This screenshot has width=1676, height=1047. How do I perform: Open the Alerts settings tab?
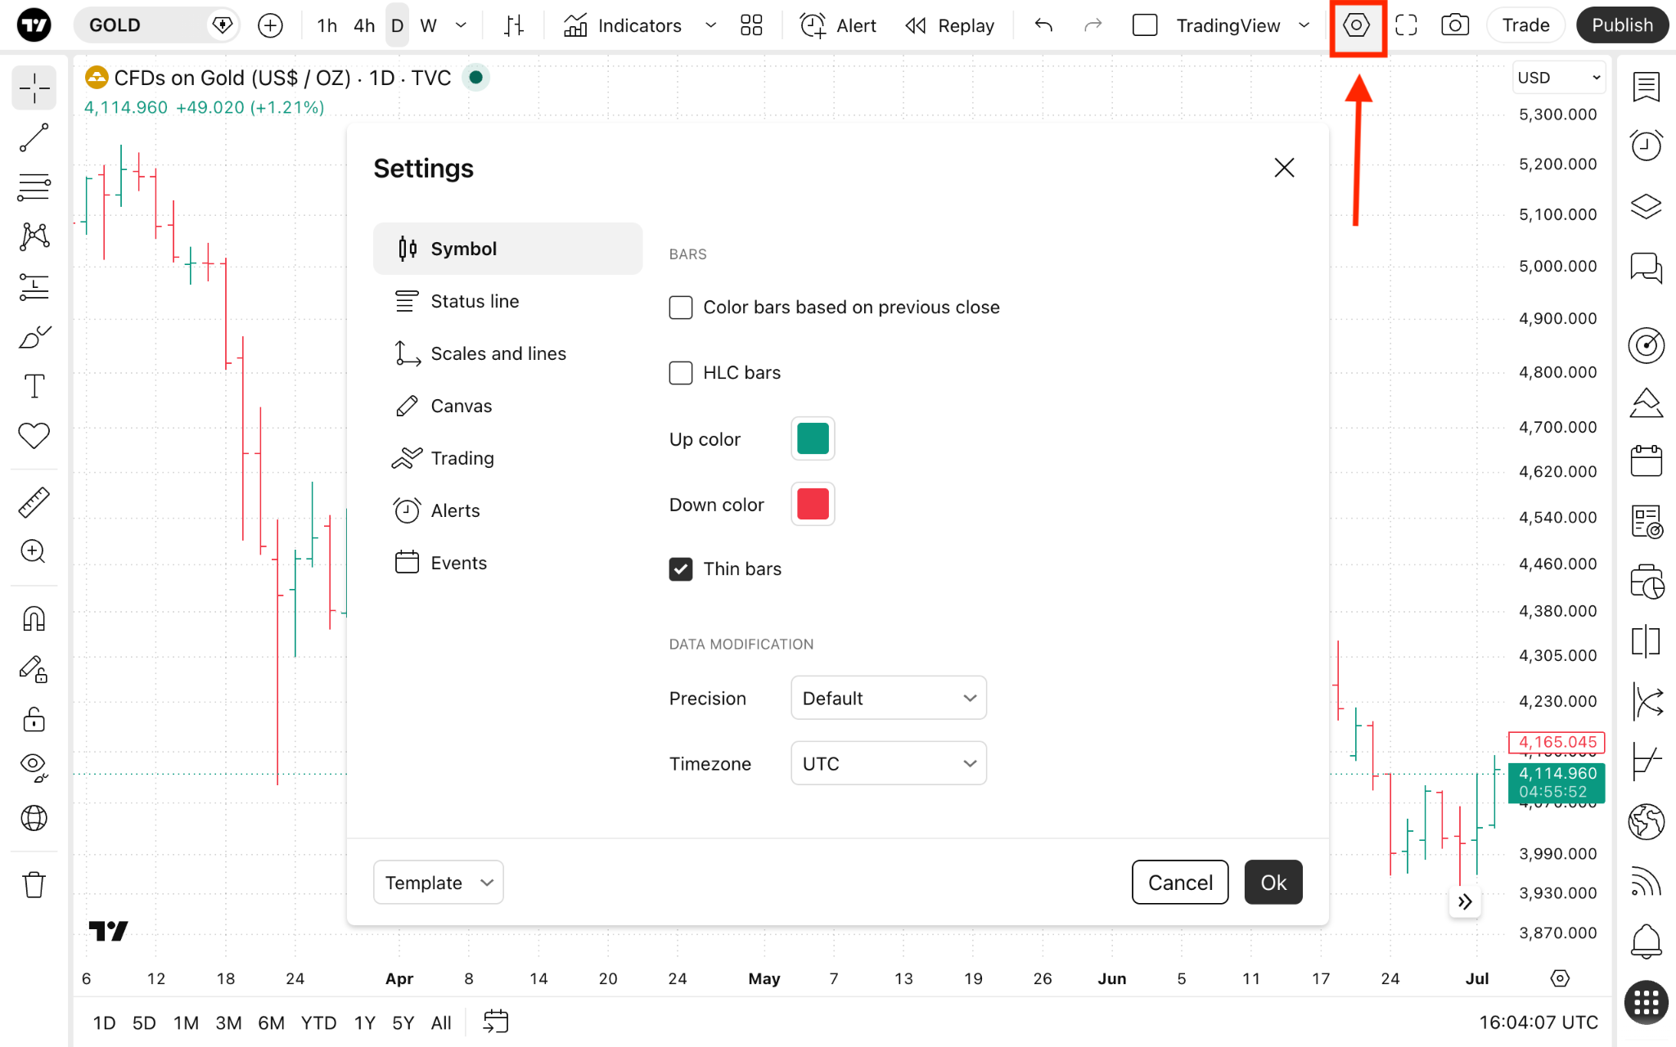[x=508, y=510]
